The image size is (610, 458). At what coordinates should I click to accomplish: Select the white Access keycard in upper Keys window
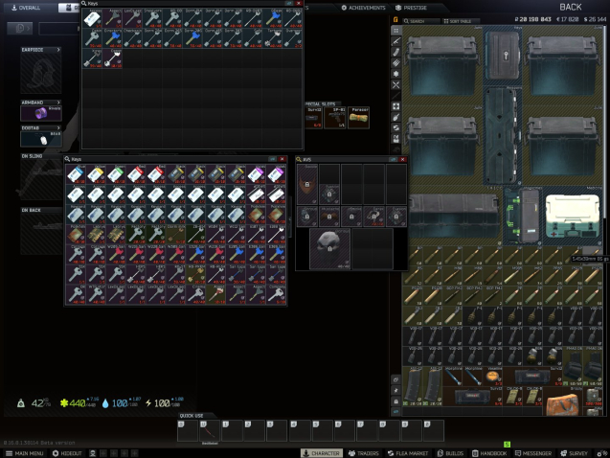click(x=92, y=18)
